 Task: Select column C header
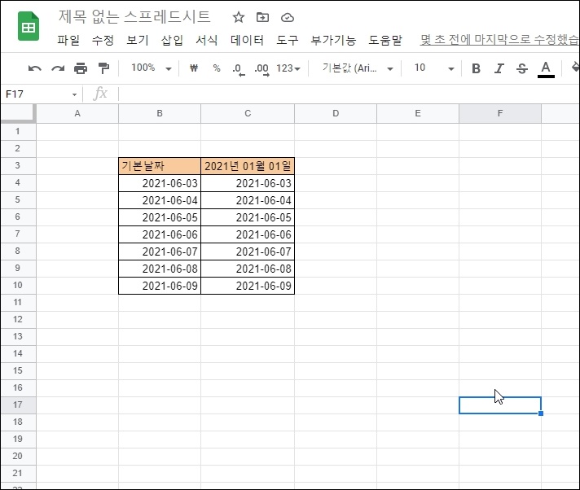pos(248,113)
